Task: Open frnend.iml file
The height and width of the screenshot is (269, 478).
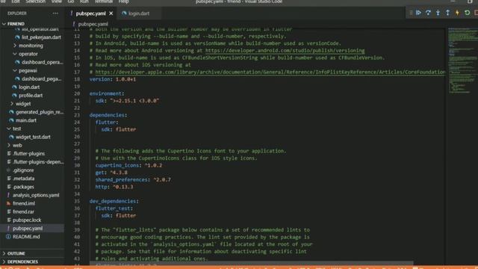Action: pyautogui.click(x=24, y=203)
